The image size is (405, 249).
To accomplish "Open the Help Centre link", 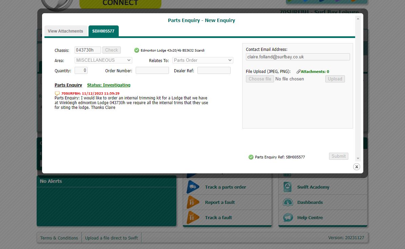I will [x=310, y=217].
